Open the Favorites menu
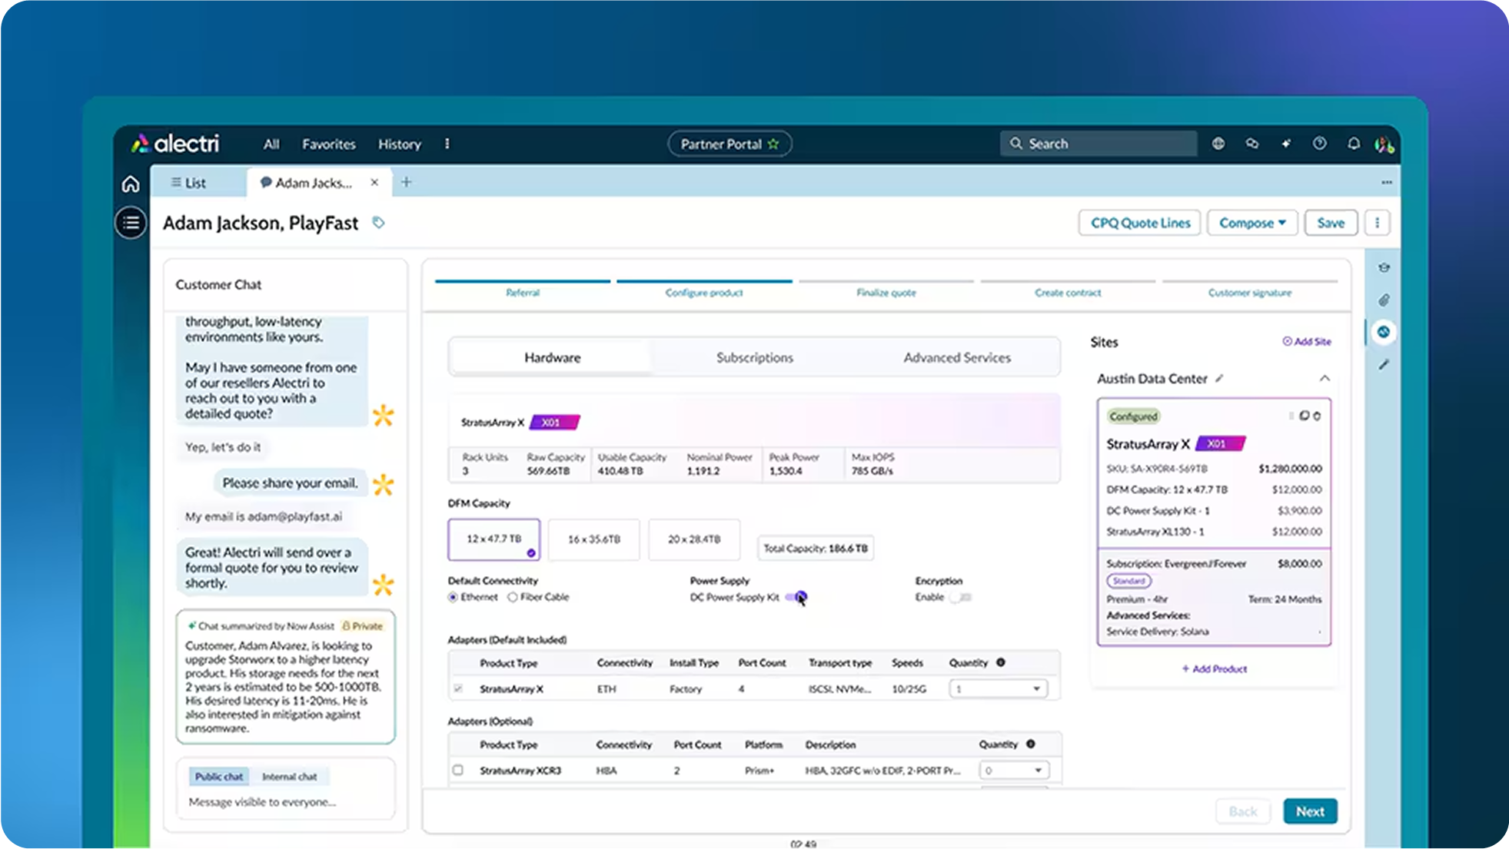1509x849 pixels. coord(329,144)
